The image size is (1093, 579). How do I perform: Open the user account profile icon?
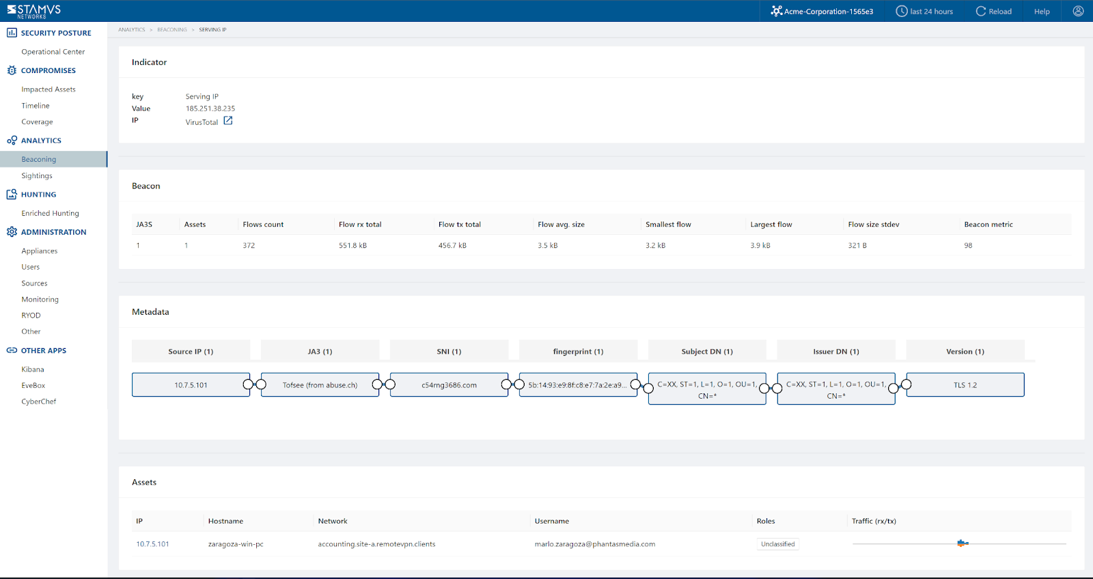pos(1078,11)
